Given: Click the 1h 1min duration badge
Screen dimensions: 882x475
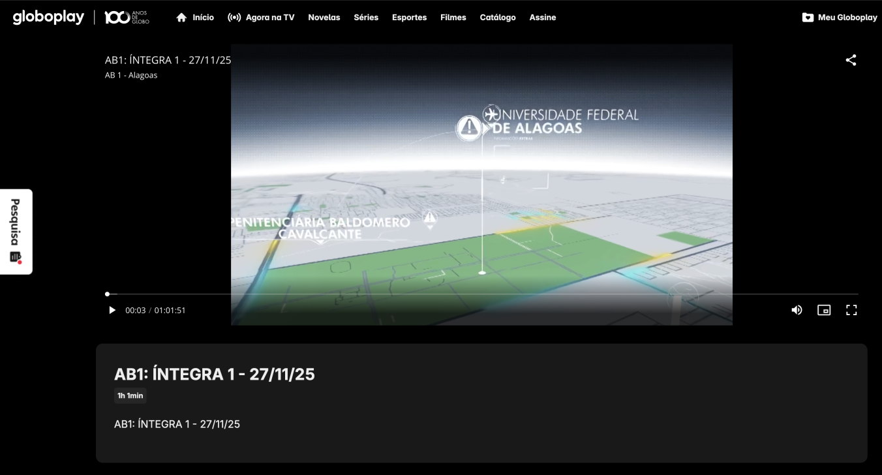Looking at the screenshot, I should pos(130,395).
